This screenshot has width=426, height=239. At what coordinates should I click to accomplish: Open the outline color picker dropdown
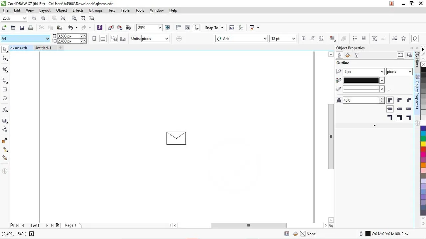382,80
